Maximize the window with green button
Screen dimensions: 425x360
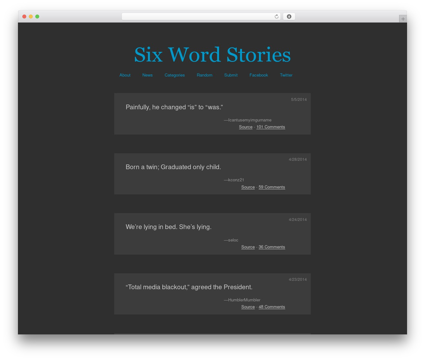(x=37, y=17)
